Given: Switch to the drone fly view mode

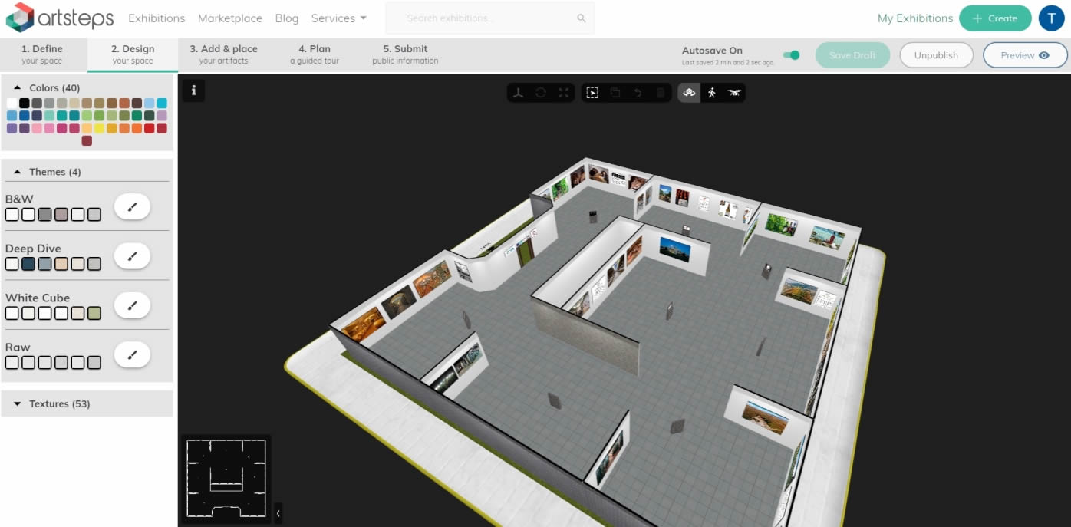Looking at the screenshot, I should pos(734,93).
